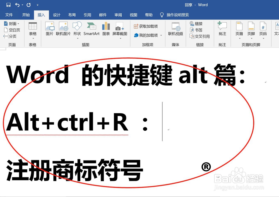Click the 'Alt+ctrl+R' text in document
The height and width of the screenshot is (197, 279).
(67, 122)
